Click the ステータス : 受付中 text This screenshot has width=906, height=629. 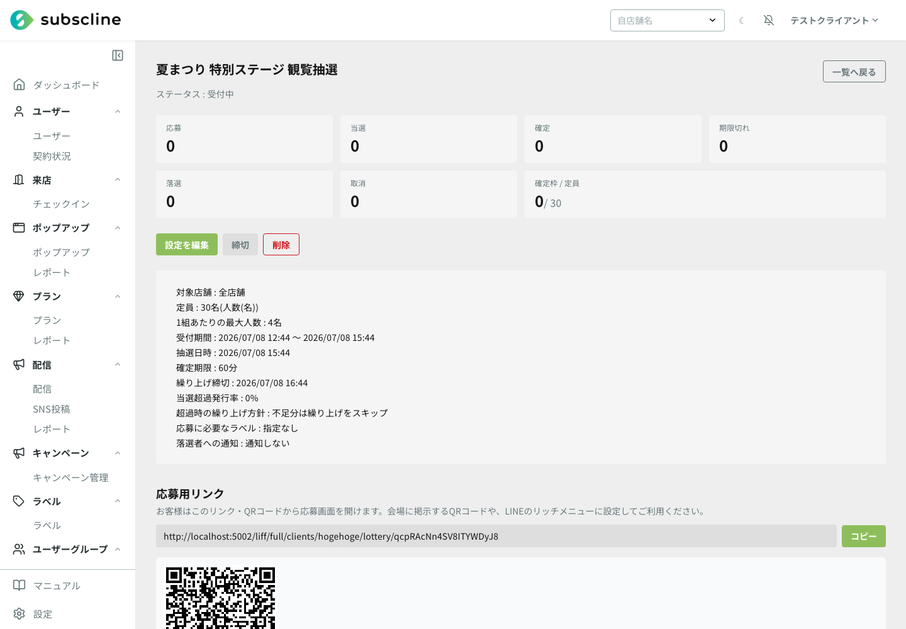click(195, 94)
